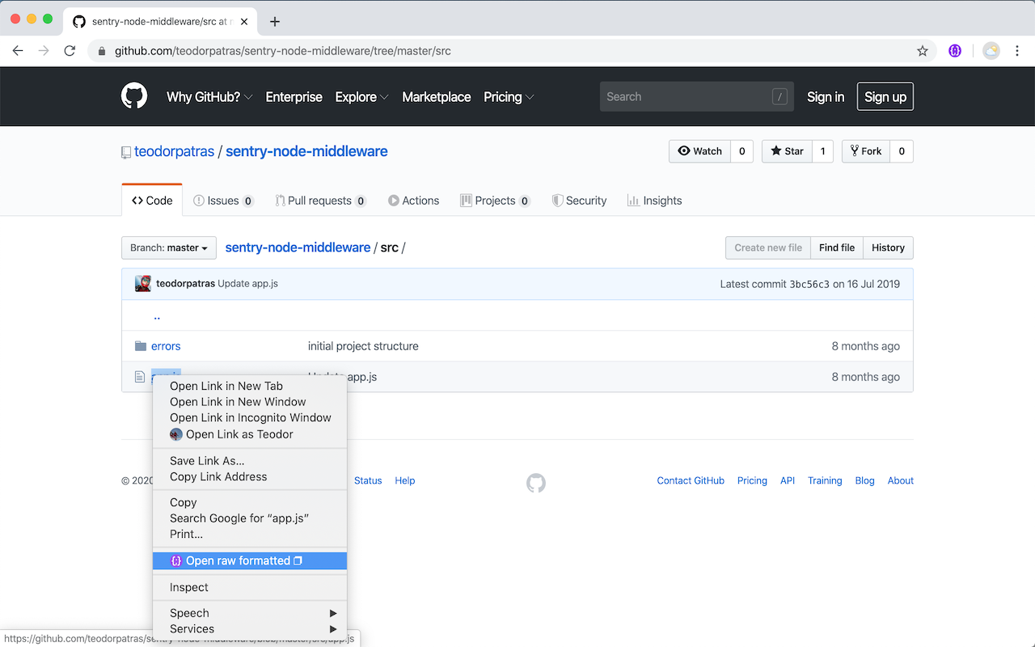Click the star count 1
Image resolution: width=1035 pixels, height=647 pixels.
tap(822, 151)
